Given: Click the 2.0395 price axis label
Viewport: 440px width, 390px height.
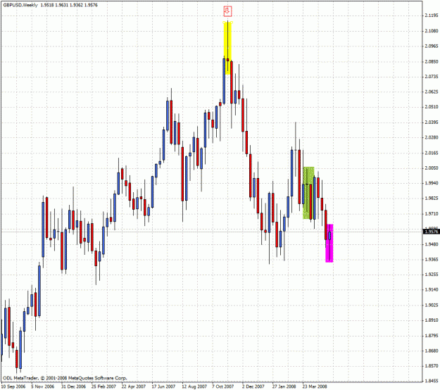Looking at the screenshot, I should coord(432,122).
